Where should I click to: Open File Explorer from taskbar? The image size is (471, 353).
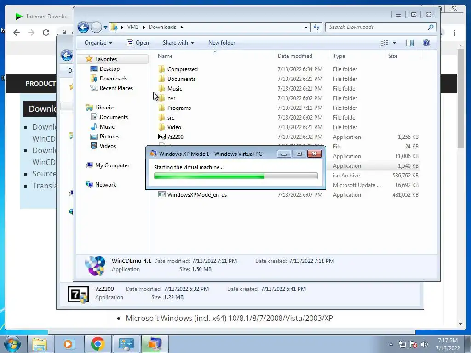point(40,344)
